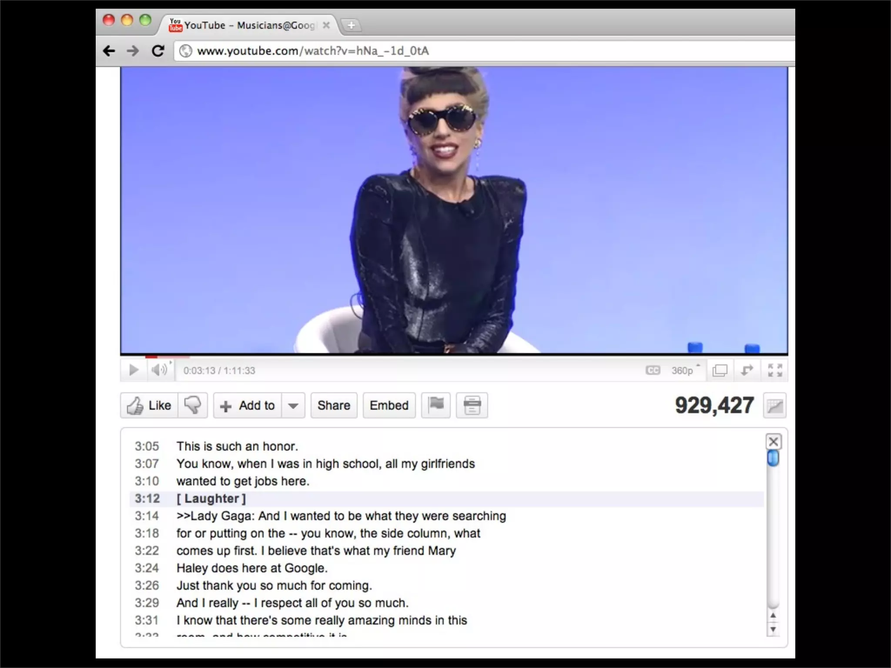Flag this video as inappropriate
This screenshot has height=668, width=891.
click(x=436, y=405)
